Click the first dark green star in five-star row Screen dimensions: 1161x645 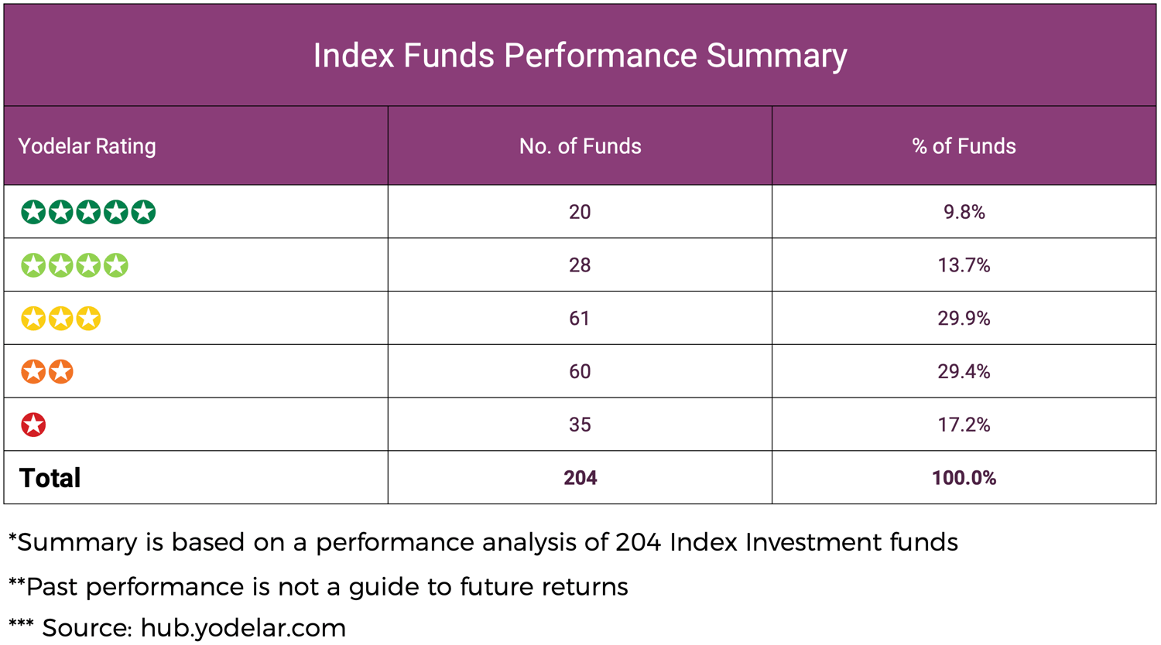[33, 212]
